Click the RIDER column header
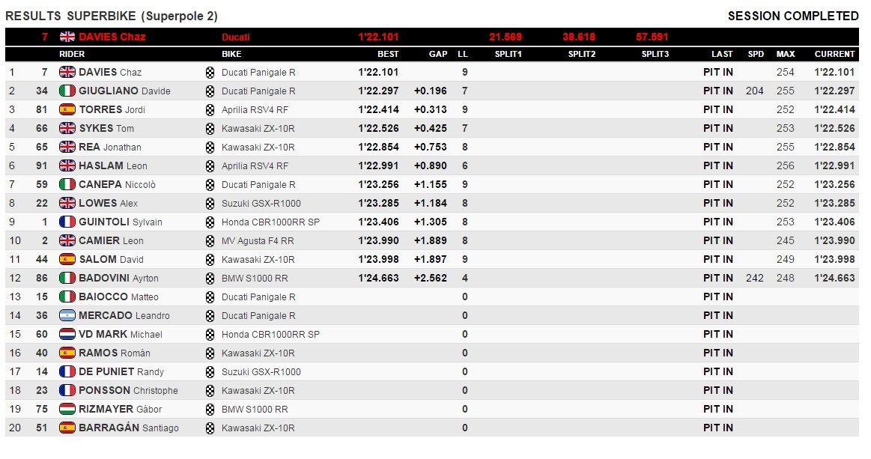 tap(72, 54)
